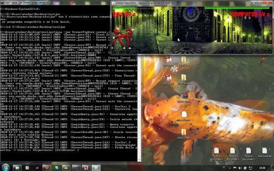Click the COMPUTER LV 2 label in game
Image resolution: width=274 pixels, height=171 pixels.
(x=250, y=14)
